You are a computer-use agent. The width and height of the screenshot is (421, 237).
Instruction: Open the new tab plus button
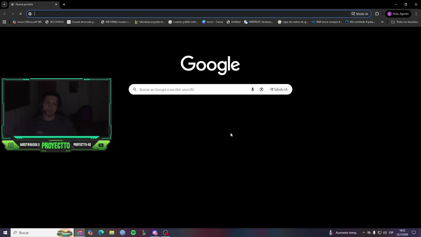tap(64, 4)
